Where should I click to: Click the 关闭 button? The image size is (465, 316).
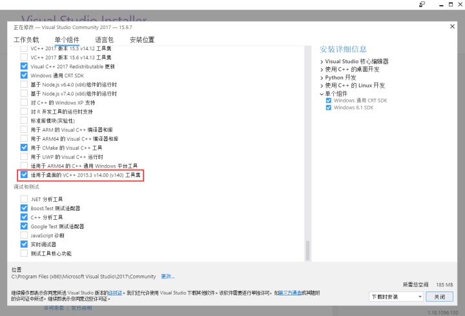pyautogui.click(x=440, y=297)
